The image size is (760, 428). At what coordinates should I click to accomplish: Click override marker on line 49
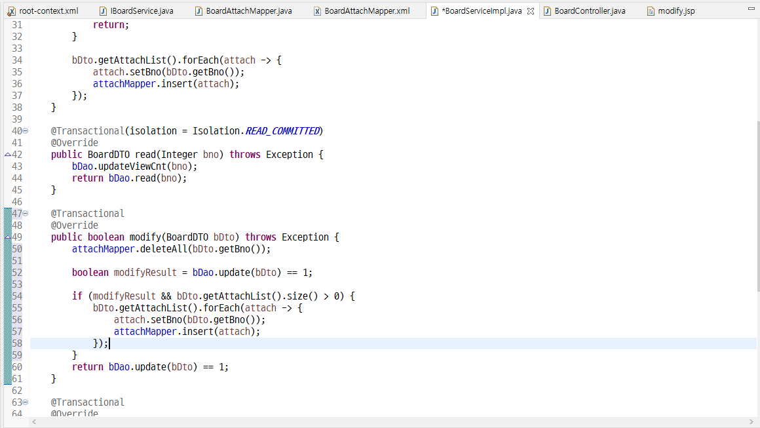(8, 237)
